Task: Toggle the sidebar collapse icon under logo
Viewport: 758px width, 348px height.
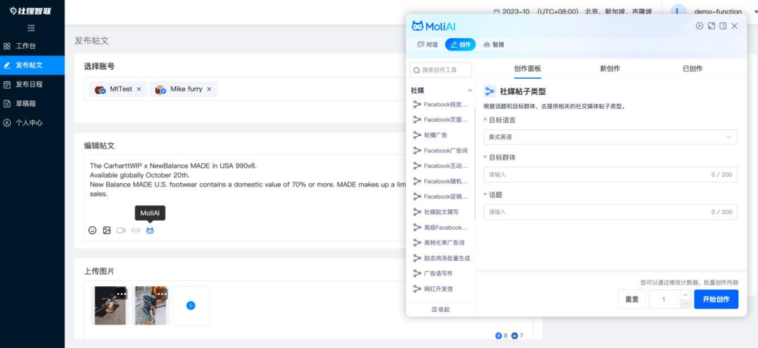Action: pyautogui.click(x=31, y=28)
